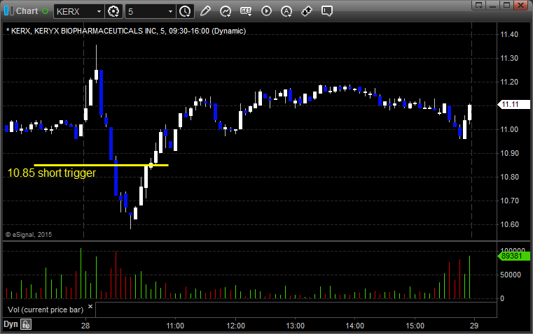Open the time template clock menu
This screenshot has width=533, height=334.
pos(185,11)
